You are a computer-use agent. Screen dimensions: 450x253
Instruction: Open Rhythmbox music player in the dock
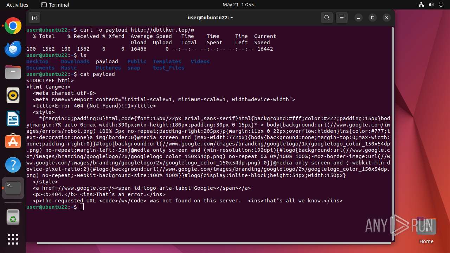(13, 95)
